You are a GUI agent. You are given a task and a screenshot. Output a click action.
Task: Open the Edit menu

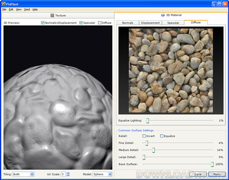(11, 9)
